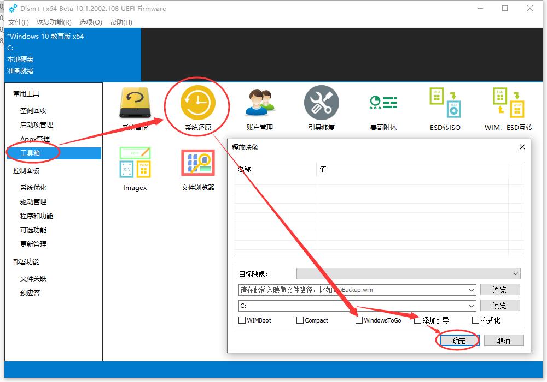Select 更新管理 in the sidebar
This screenshot has height=382, width=547.
click(33, 244)
